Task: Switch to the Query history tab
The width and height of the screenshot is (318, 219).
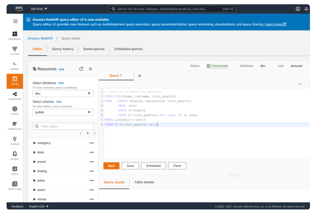Action: (x=63, y=49)
